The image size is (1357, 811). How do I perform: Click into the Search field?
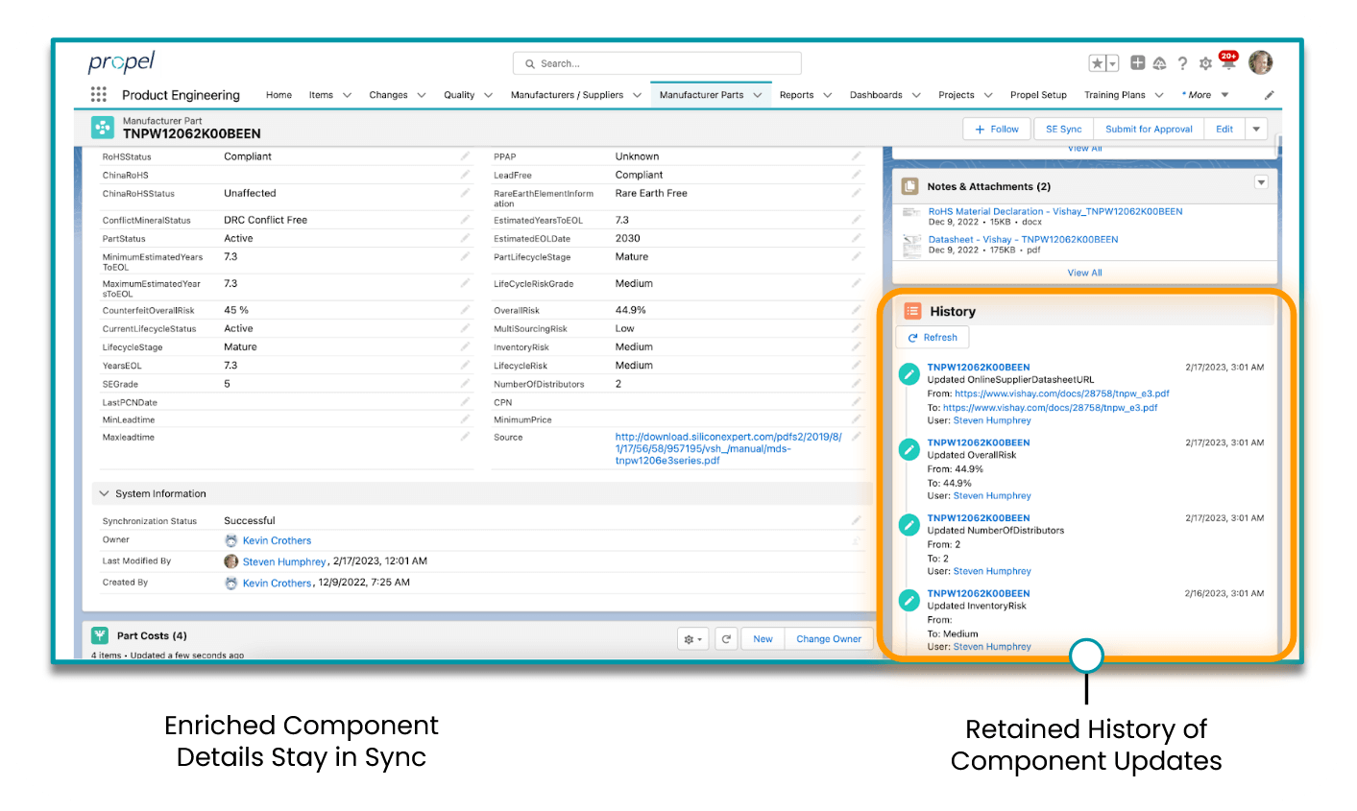(663, 63)
